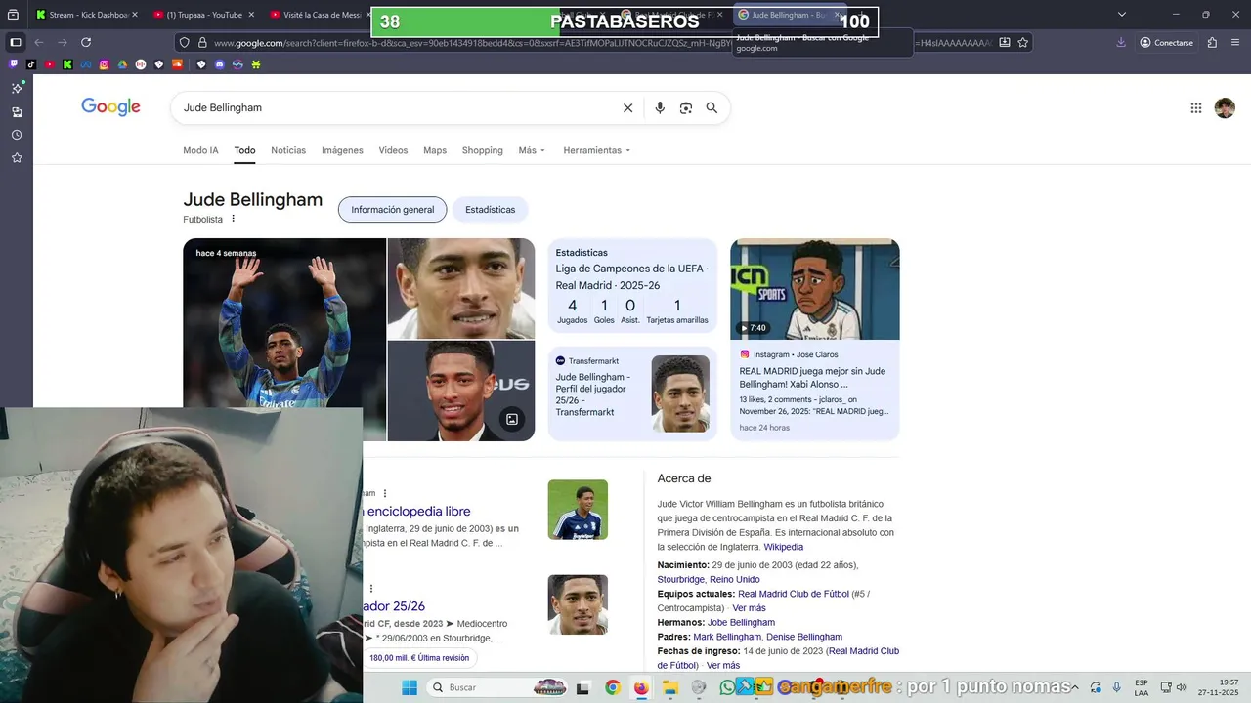Open the Kick bookmark in bookmarks bar
The image size is (1251, 703).
[x=66, y=64]
